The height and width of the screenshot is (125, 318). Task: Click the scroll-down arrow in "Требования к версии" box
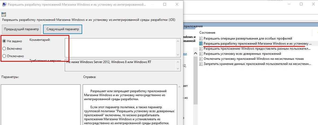coord(178,69)
